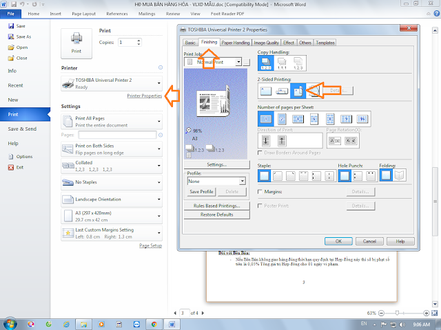Click Restore Defaults button
Viewport: 441px width, 330px height.
[216, 214]
